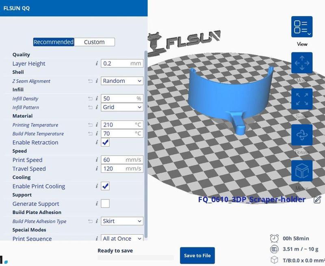The image size is (325, 266).
Task: Reset Printing Temperature with revert arrow
Action: point(90,125)
